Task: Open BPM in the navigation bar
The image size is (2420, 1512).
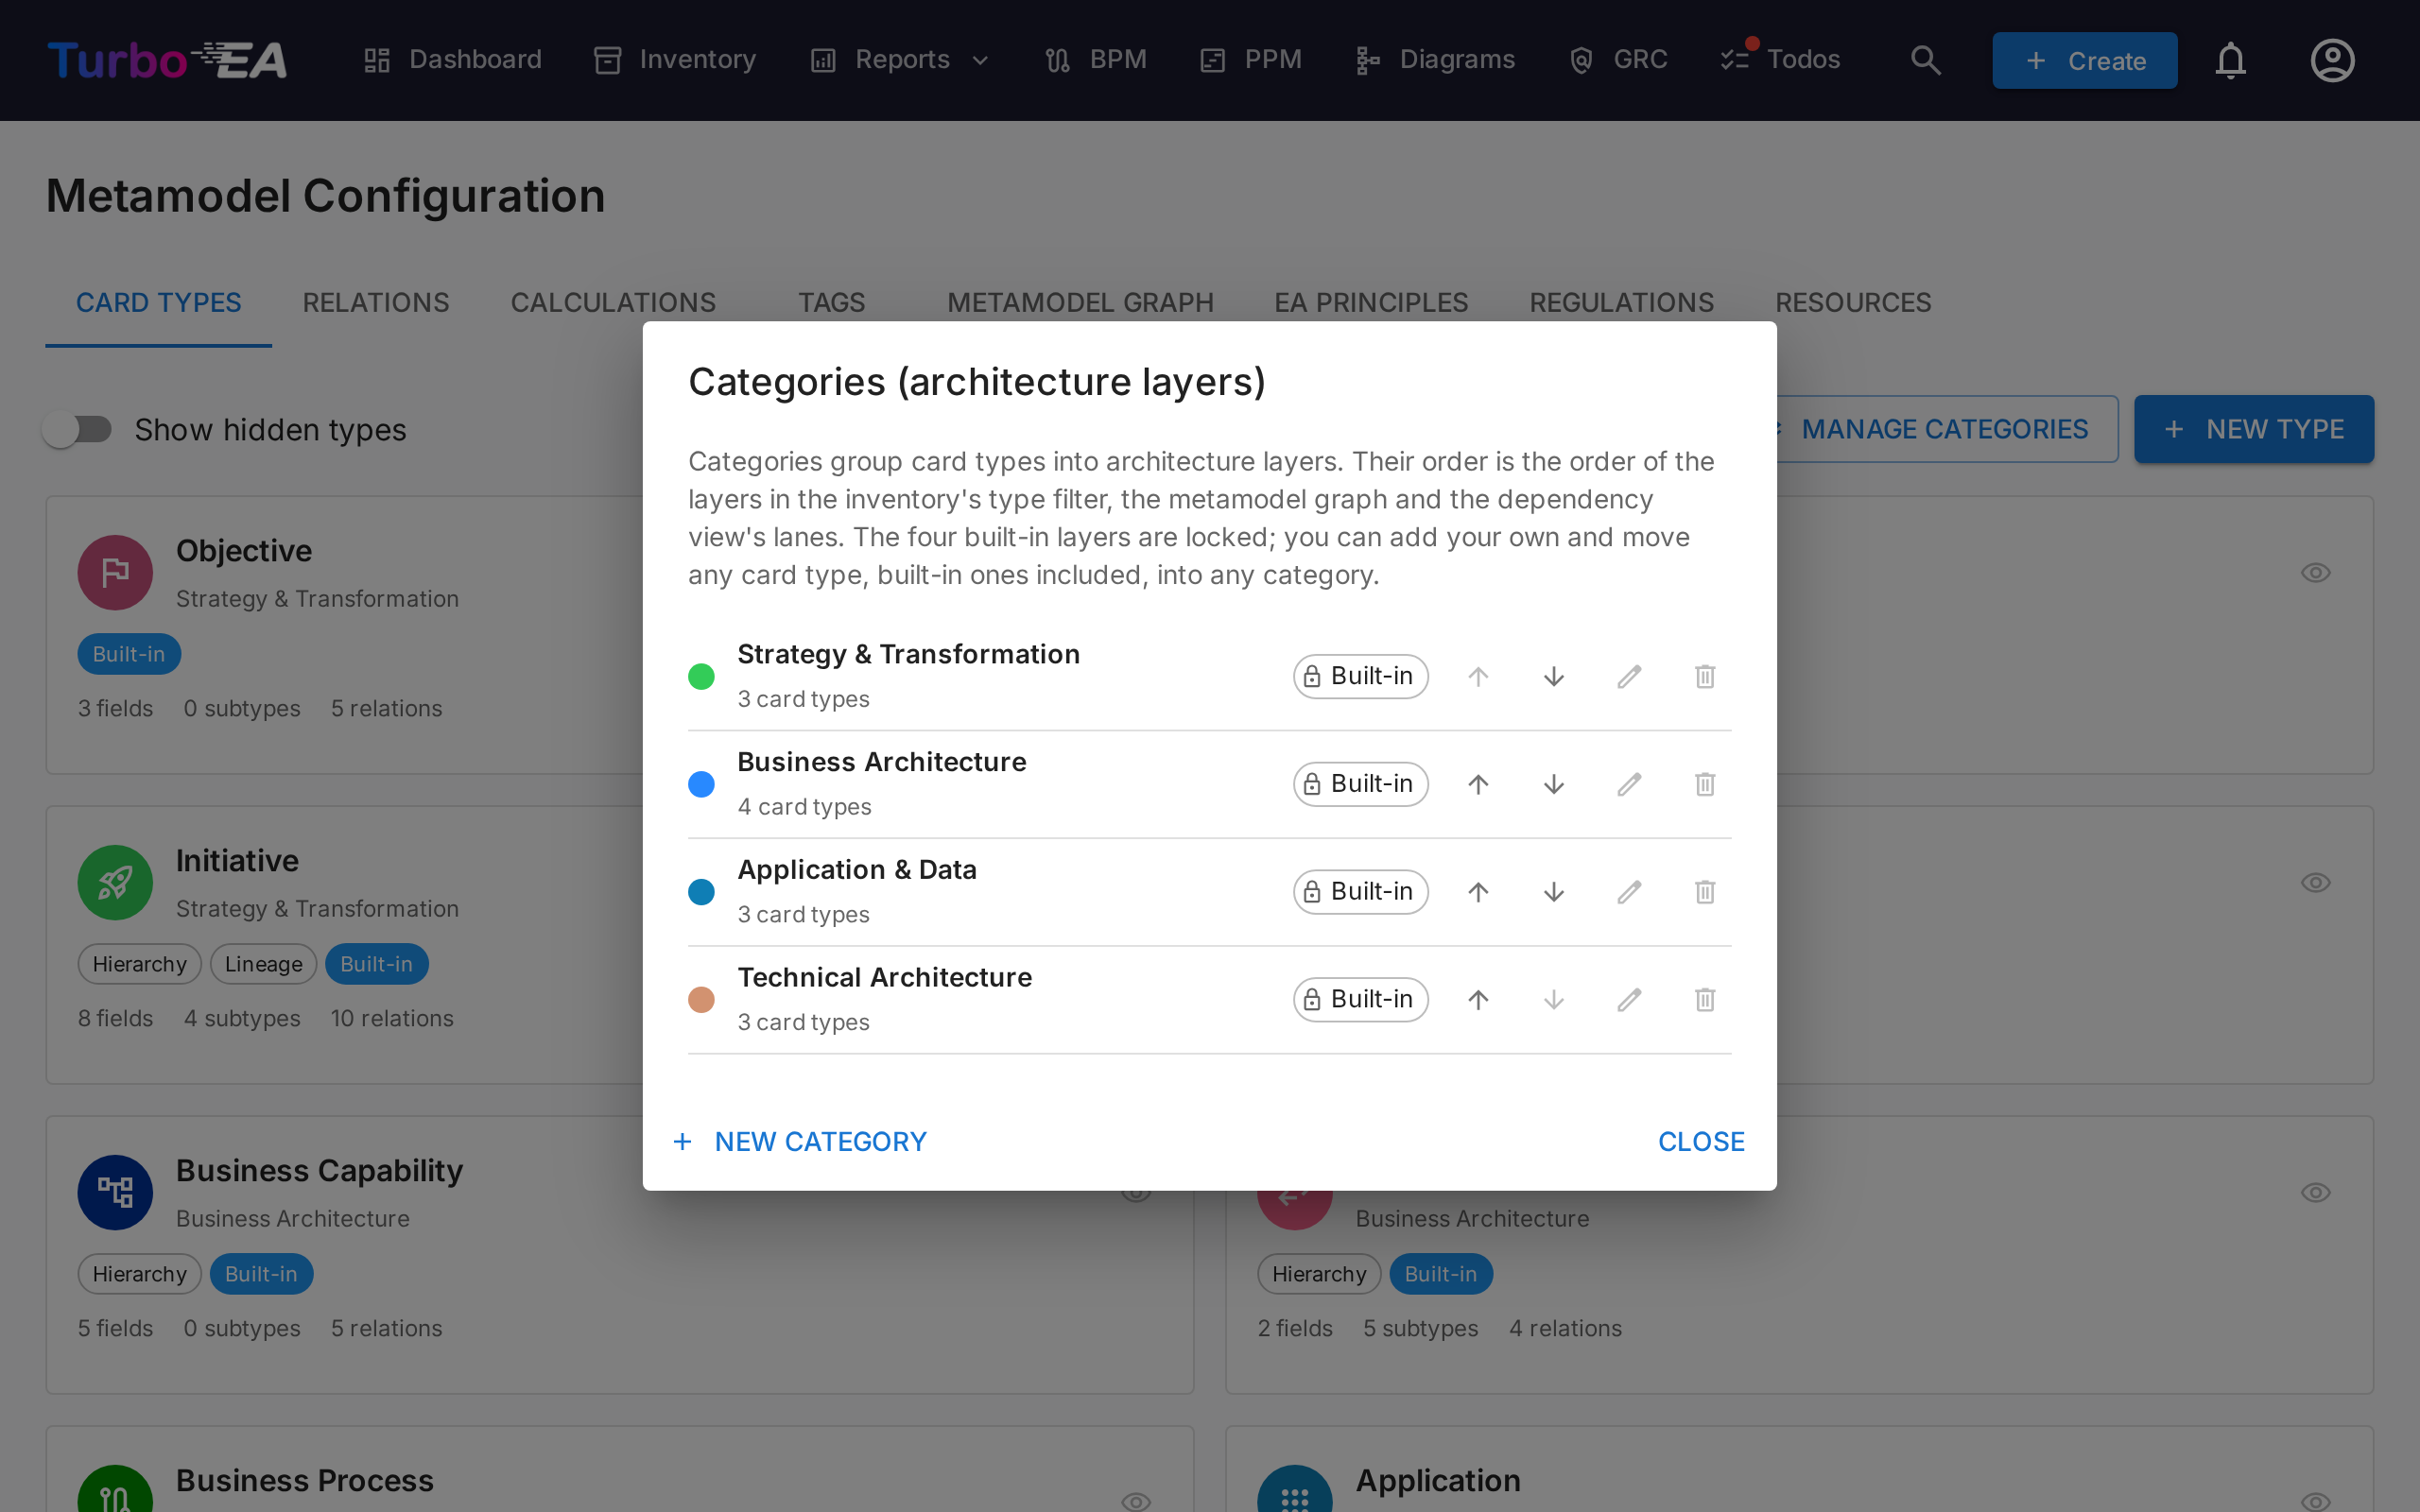Action: (1096, 60)
